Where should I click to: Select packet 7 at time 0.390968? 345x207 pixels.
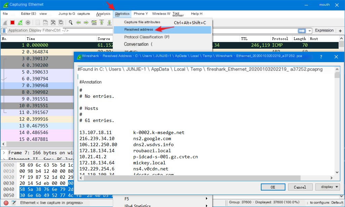37,85
